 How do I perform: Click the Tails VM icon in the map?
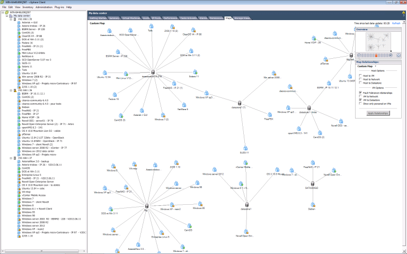tap(152, 26)
